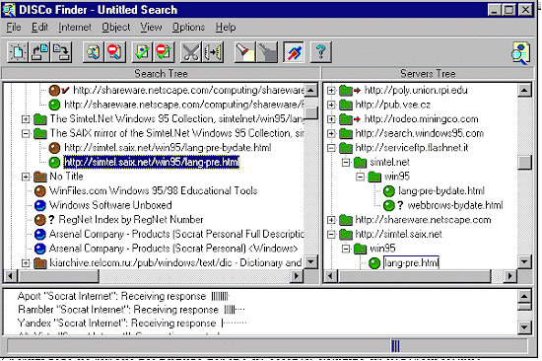Expand the No Title node
Image resolution: width=542 pixels, height=361 pixels.
[x=26, y=177]
